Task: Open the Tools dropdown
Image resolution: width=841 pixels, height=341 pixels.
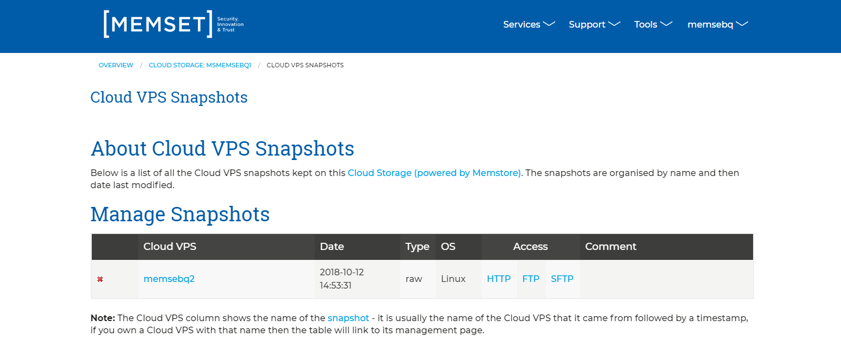Action: 653,24
